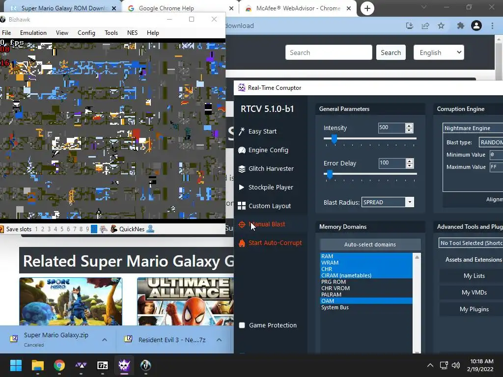
Task: Open Custom Layout in RTCV
Action: pyautogui.click(x=264, y=206)
